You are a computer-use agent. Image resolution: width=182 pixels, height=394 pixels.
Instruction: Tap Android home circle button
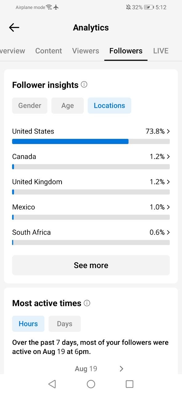91,384
